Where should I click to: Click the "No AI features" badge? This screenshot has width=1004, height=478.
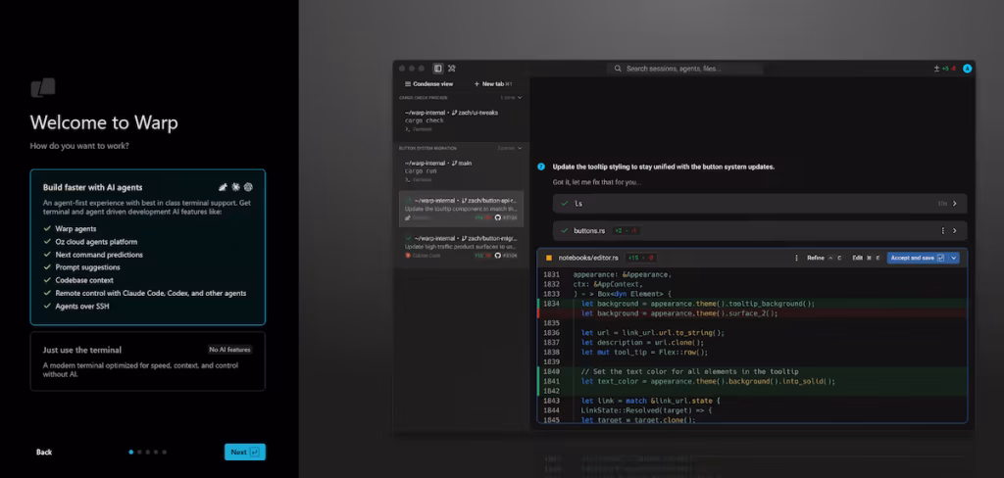pyautogui.click(x=229, y=350)
